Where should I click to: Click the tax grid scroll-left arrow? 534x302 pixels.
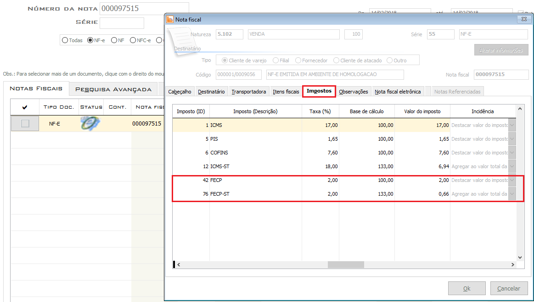point(179,264)
